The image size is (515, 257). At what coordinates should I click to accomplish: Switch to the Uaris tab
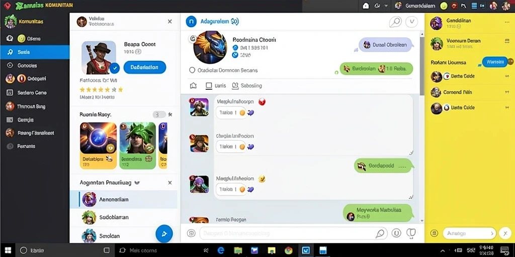point(216,85)
